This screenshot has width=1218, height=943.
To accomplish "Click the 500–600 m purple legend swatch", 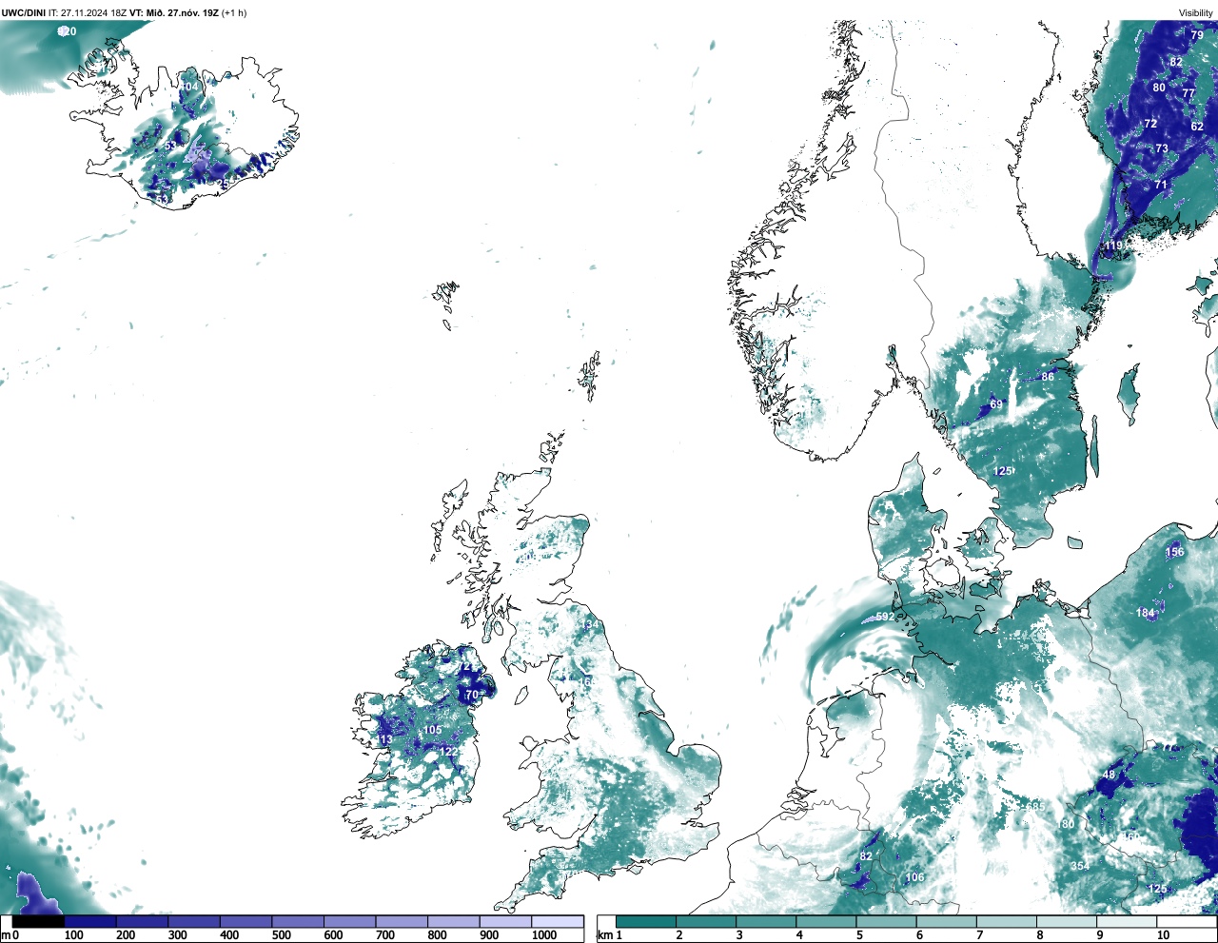I will click(x=298, y=922).
